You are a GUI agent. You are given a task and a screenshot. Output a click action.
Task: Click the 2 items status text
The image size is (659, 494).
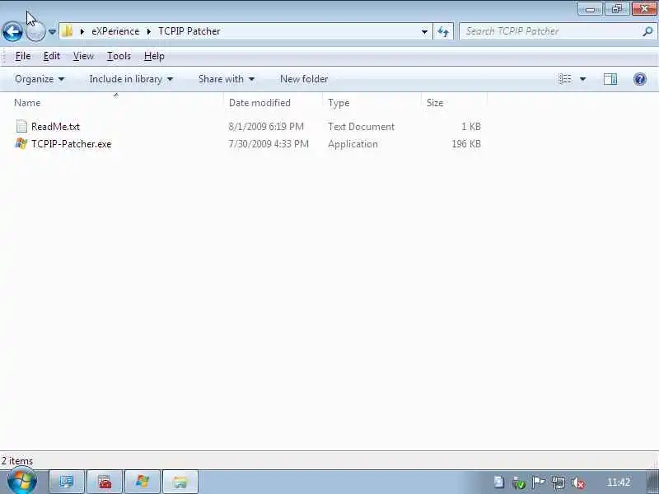coord(17,461)
